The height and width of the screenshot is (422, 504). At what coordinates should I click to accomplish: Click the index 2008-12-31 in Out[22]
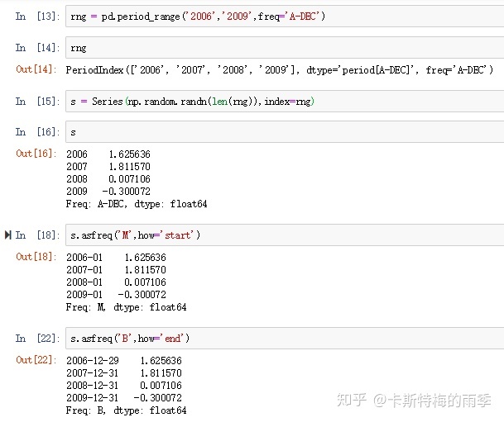click(x=93, y=386)
